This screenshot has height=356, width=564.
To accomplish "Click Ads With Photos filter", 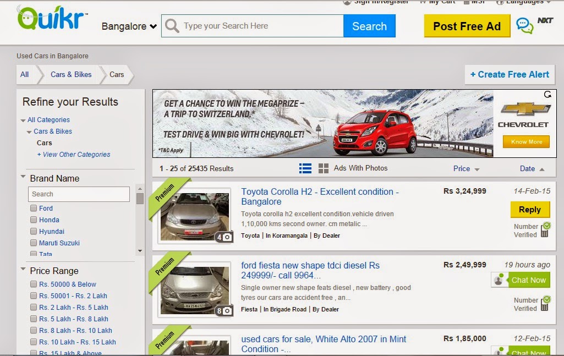I will tap(360, 168).
